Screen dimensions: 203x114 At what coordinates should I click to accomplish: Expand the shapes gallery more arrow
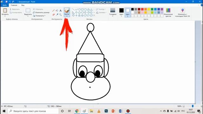tap(94, 16)
